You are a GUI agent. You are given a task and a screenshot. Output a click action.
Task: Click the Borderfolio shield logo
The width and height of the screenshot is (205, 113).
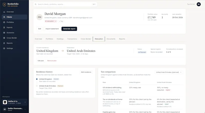tap(4, 5)
